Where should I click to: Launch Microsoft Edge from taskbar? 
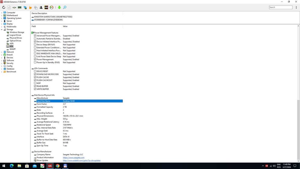[x=11, y=166]
